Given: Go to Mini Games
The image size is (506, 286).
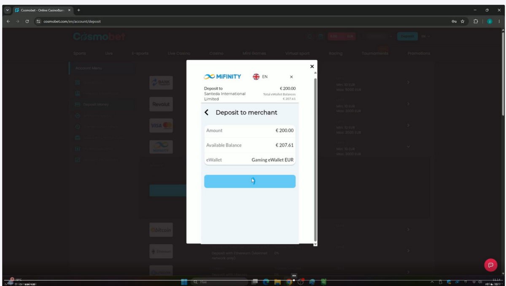Looking at the screenshot, I should pyautogui.click(x=254, y=53).
